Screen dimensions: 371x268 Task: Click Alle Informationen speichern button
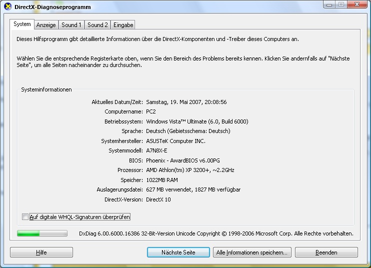point(252,252)
